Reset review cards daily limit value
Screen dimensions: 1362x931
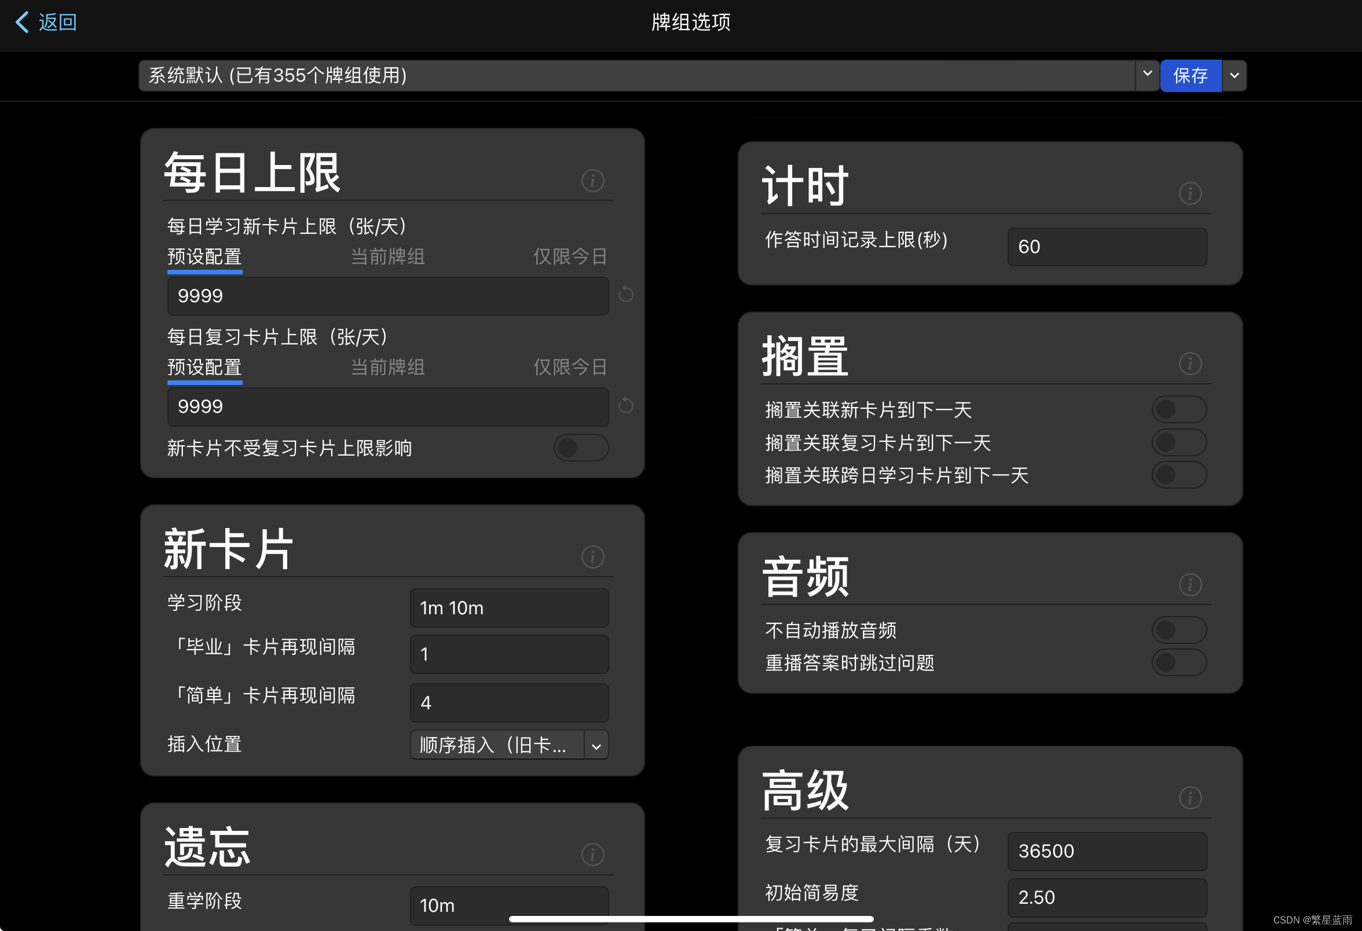coord(625,405)
